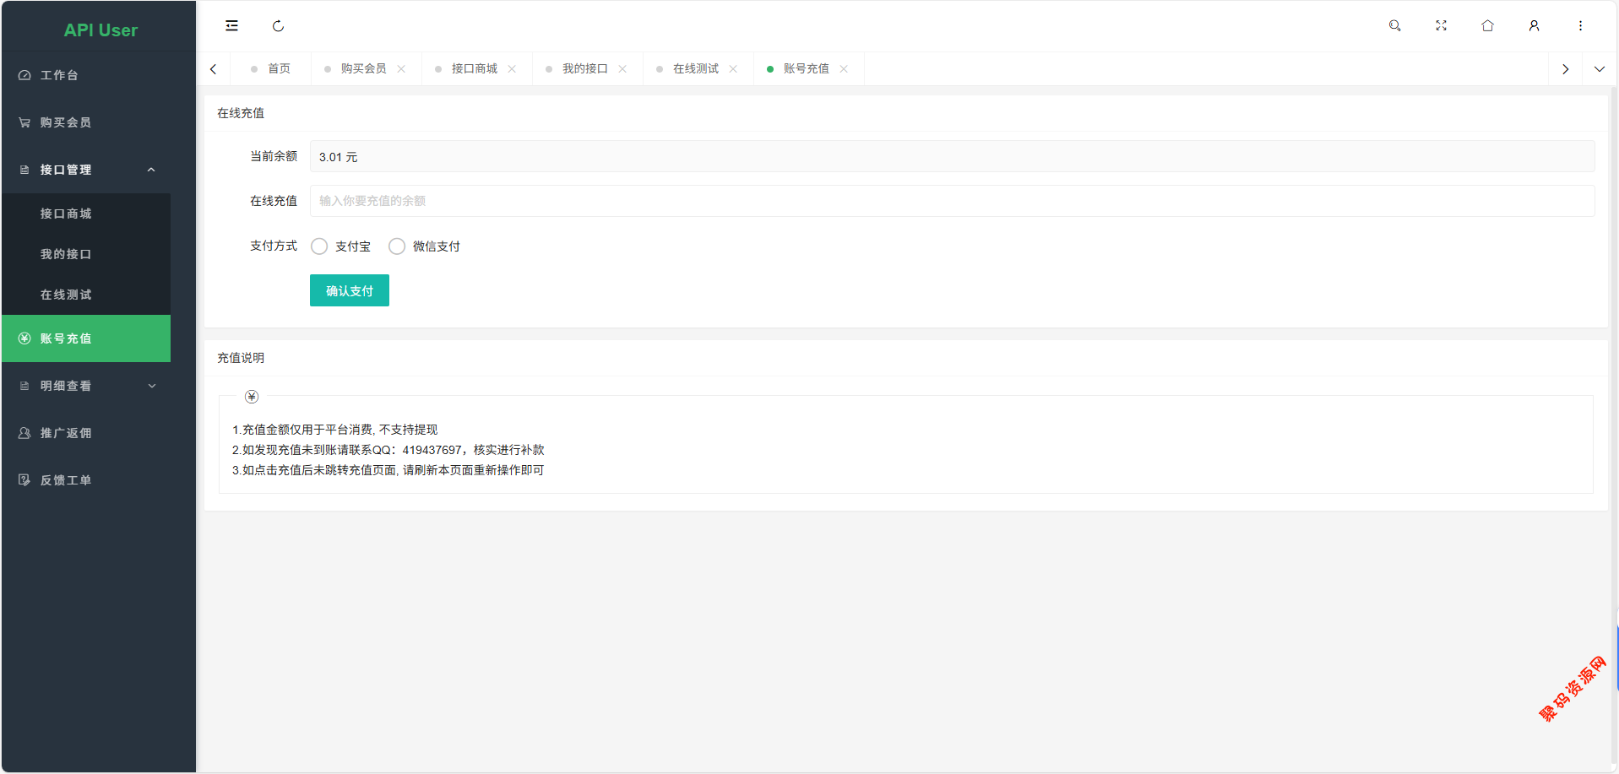Close the 购买会员 tab

(401, 69)
